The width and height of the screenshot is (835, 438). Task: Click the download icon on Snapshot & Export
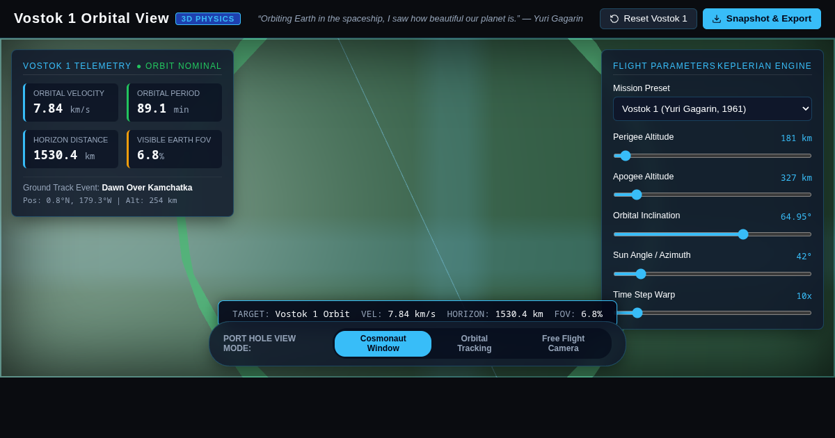(717, 19)
